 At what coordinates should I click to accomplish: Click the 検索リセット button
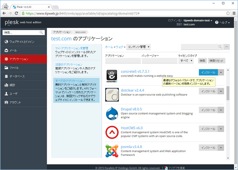click(216, 61)
